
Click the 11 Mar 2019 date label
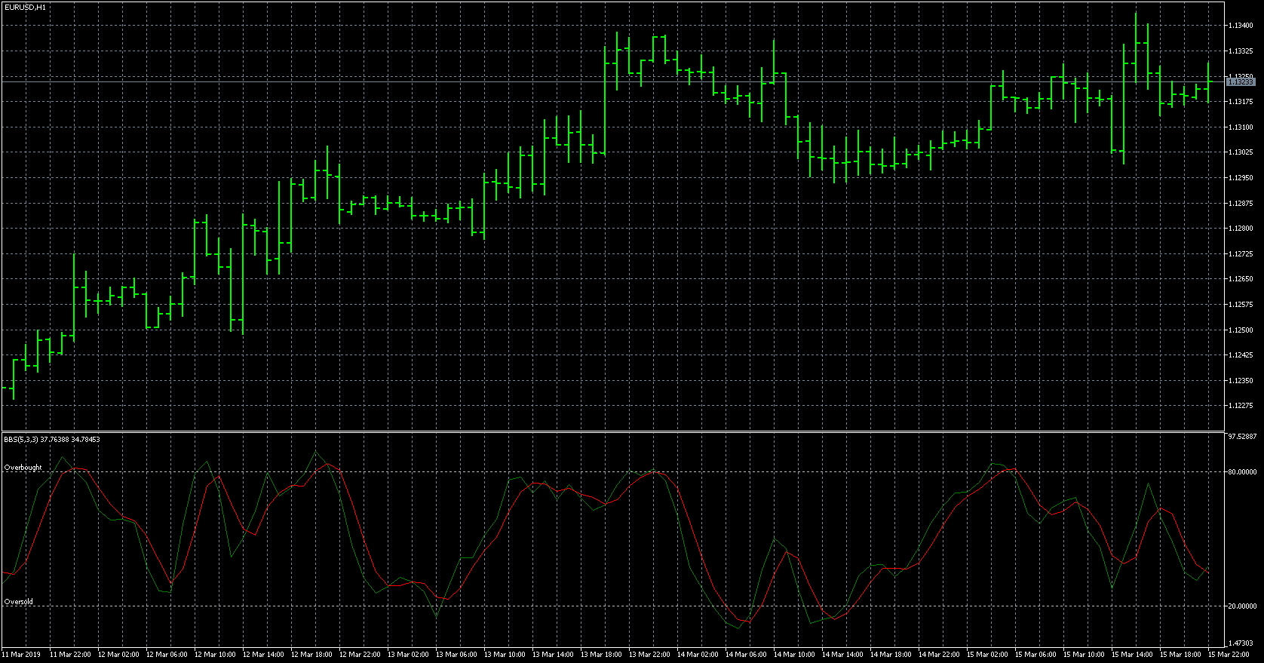pyautogui.click(x=21, y=655)
